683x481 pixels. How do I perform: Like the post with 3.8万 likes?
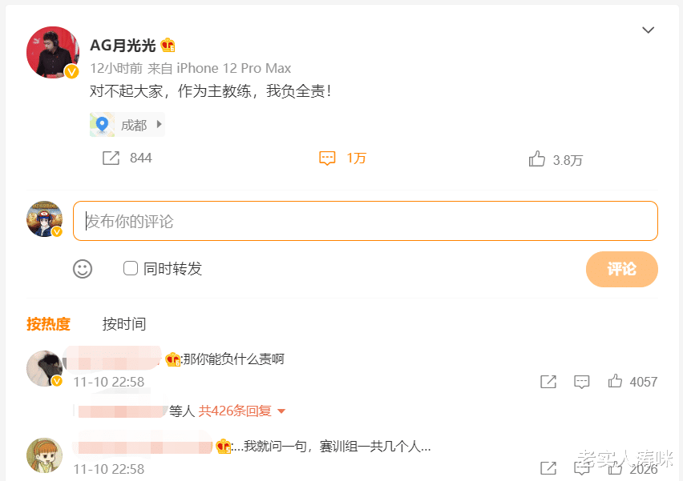pos(537,159)
